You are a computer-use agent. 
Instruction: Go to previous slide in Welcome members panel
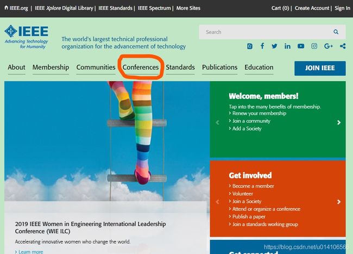[x=217, y=122]
